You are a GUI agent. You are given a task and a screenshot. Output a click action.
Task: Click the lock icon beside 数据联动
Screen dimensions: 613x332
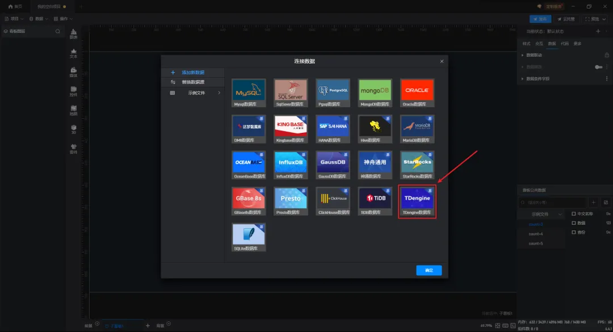coord(607,55)
